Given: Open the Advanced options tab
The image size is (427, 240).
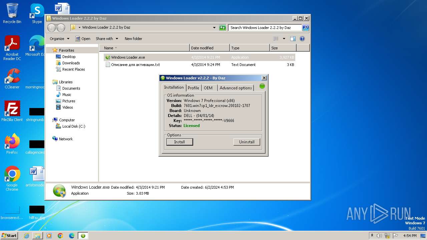Looking at the screenshot, I should click(236, 88).
